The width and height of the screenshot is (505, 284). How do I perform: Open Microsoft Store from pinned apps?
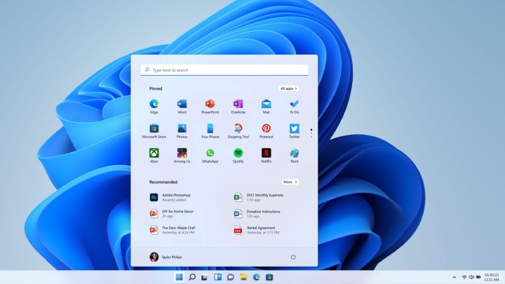click(154, 131)
